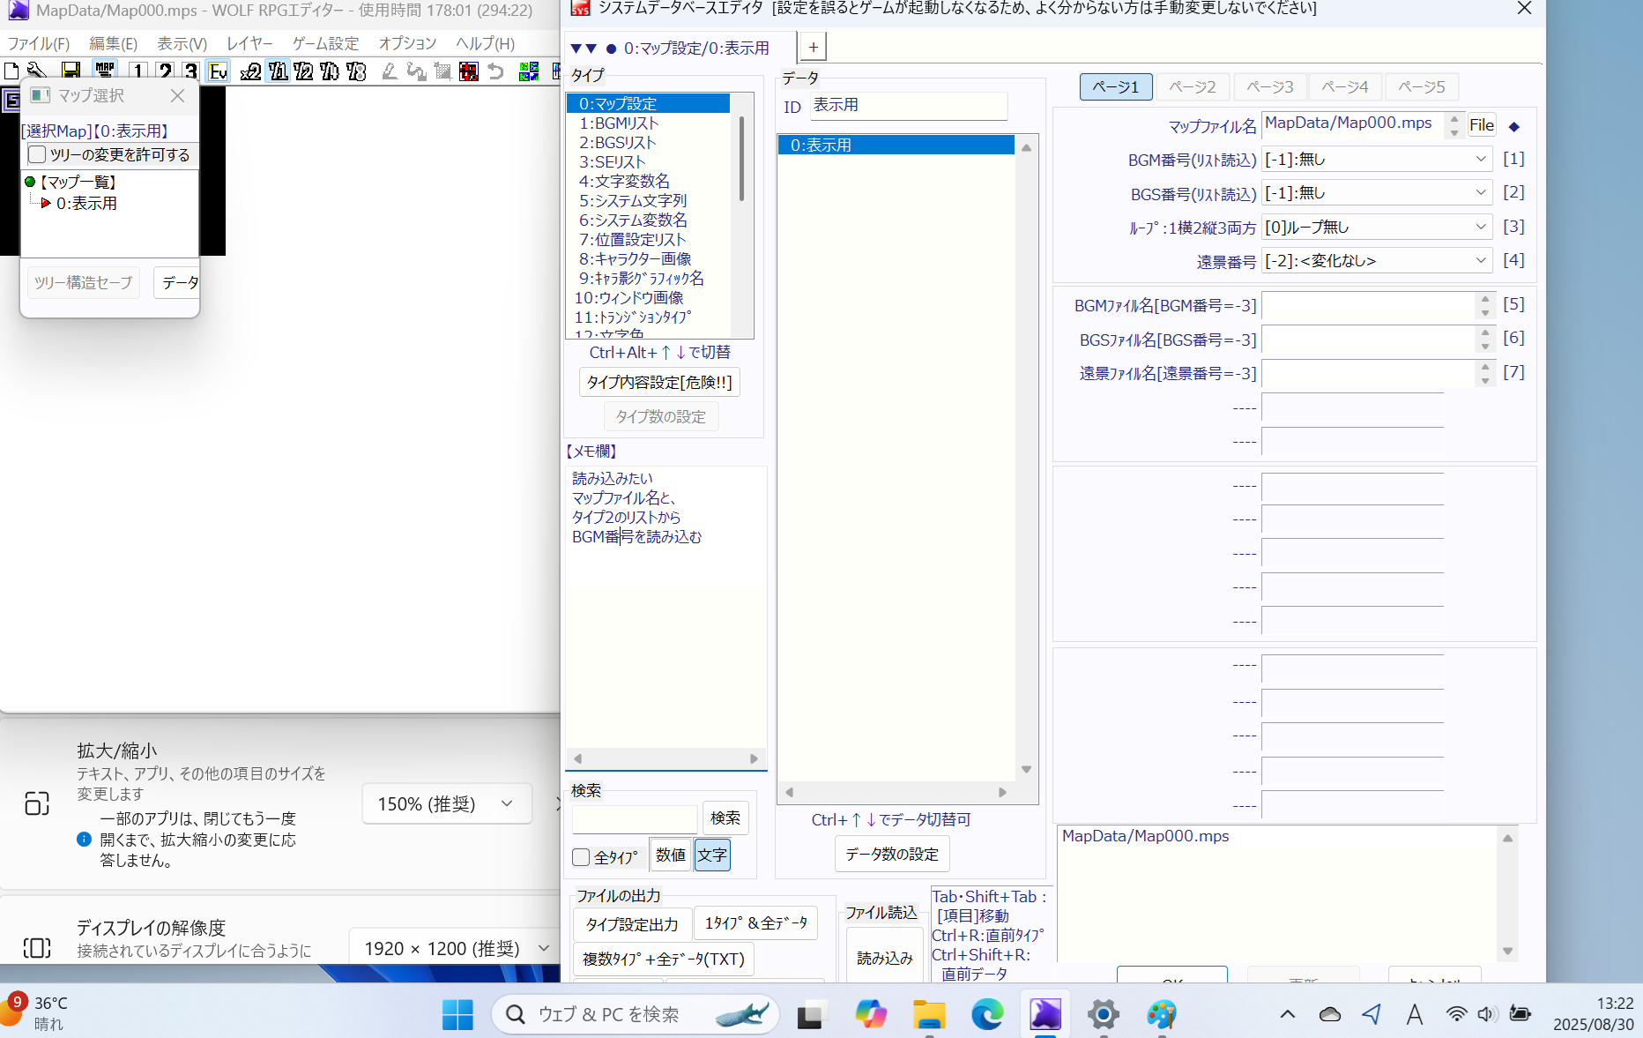Select 8:キャラクター画像 in the type list
This screenshot has width=1643, height=1038.
click(x=635, y=259)
